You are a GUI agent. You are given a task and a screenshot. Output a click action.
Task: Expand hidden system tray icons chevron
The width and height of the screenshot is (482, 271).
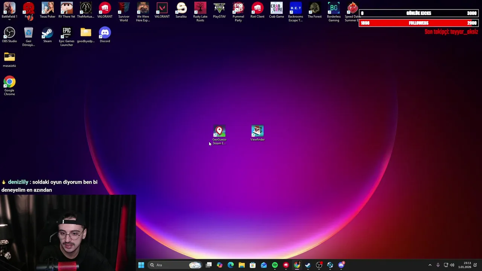(430, 265)
